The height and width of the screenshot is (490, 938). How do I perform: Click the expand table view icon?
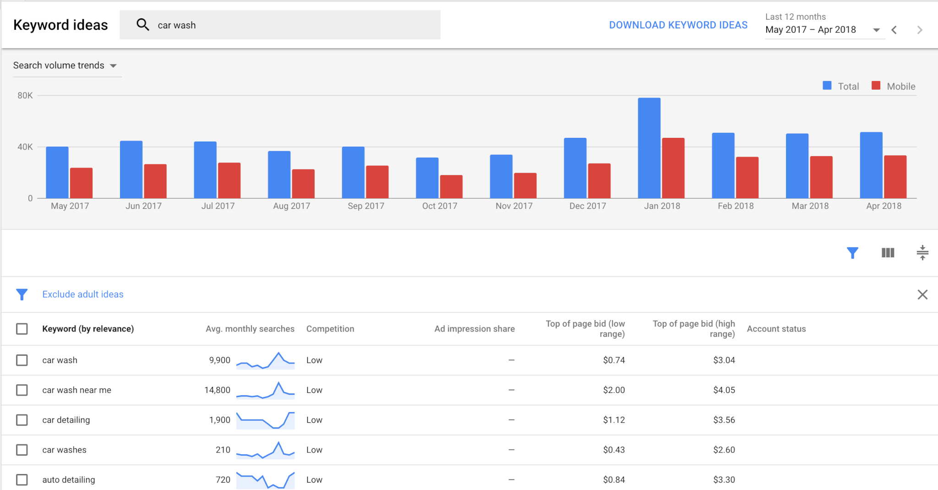922,253
